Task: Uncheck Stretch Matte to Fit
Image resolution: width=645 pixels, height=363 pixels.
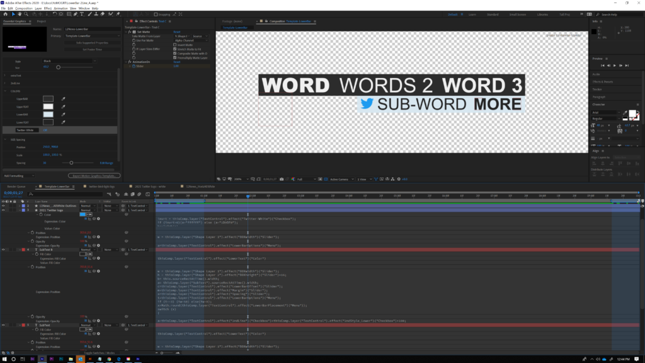Action: click(x=175, y=49)
